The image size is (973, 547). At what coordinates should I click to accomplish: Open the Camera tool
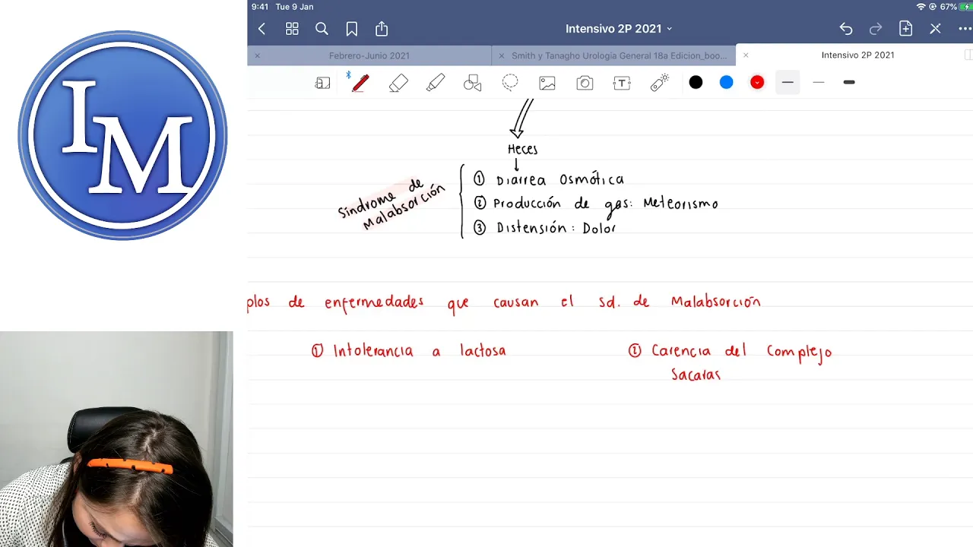585,83
